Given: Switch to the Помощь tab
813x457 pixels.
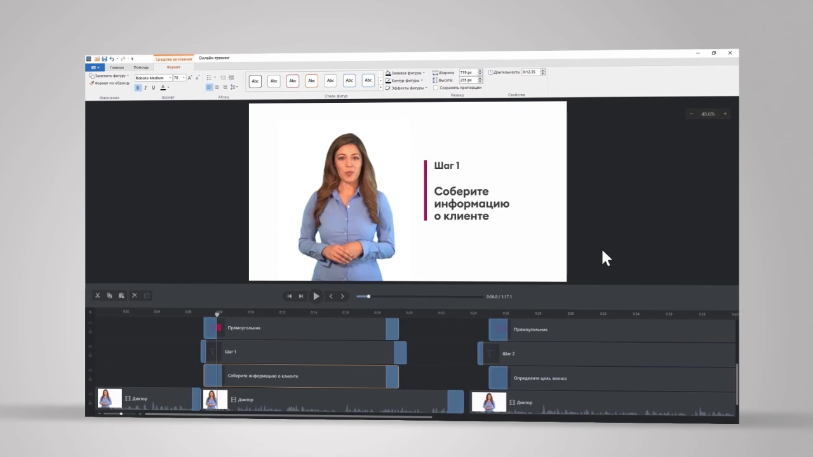Looking at the screenshot, I should pos(141,67).
